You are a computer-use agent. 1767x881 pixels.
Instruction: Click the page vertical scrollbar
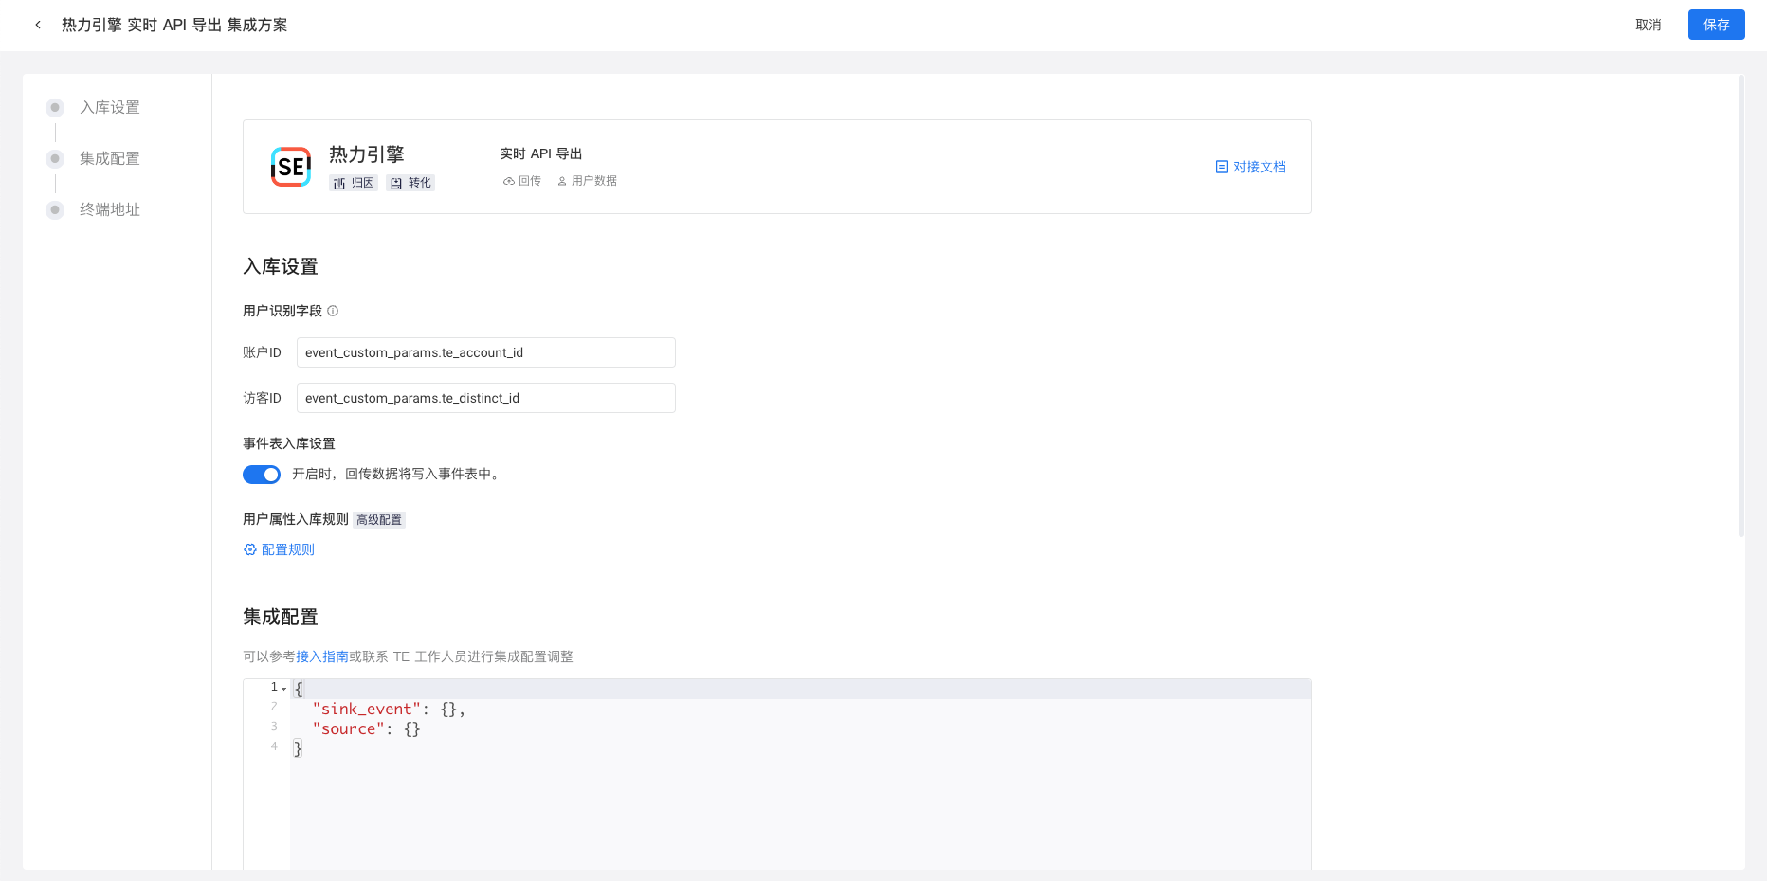tap(1741, 306)
